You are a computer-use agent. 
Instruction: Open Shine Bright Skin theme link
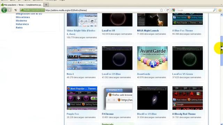(x=81, y=32)
